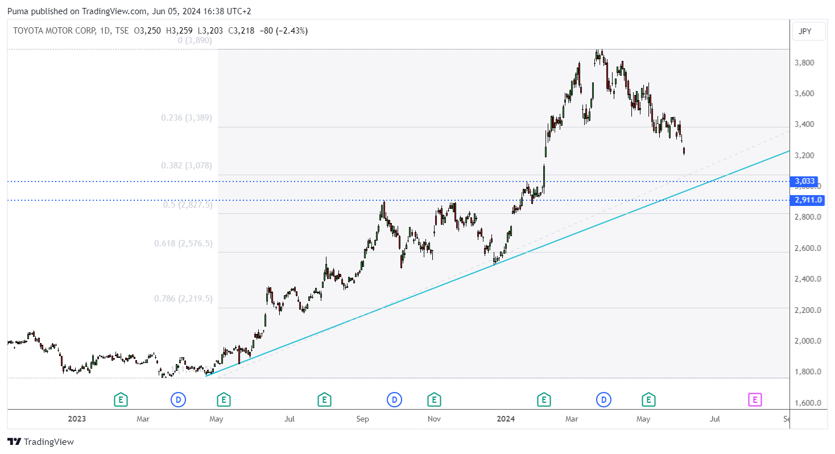
Task: Click the O3,250 open value
Action: [x=147, y=31]
